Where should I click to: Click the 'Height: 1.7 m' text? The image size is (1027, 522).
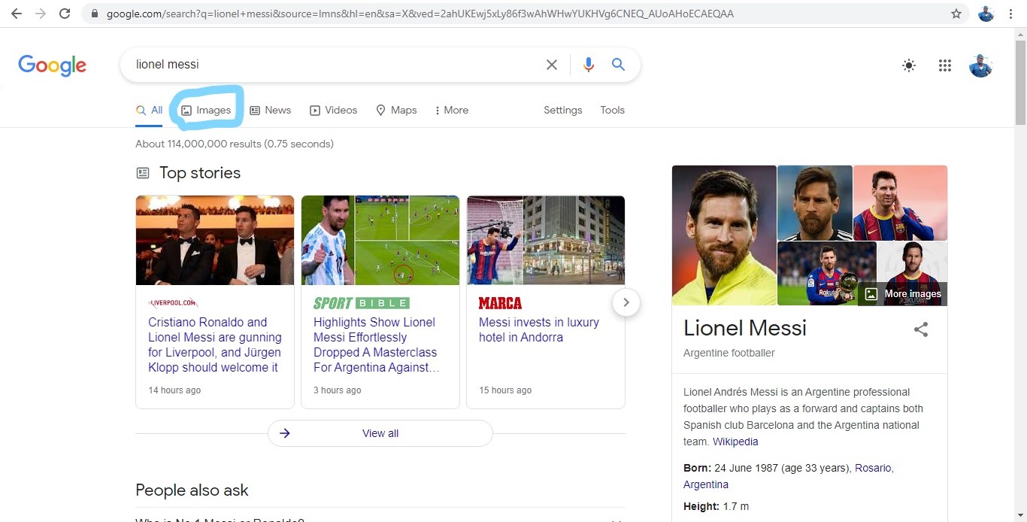tap(716, 506)
